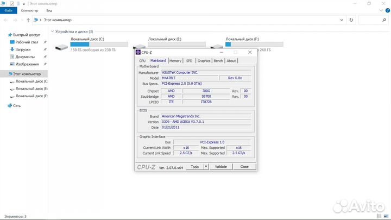The width and height of the screenshot is (391, 220).
Task: Switch to the Graphics tab in CPU-Z
Action: point(204,61)
